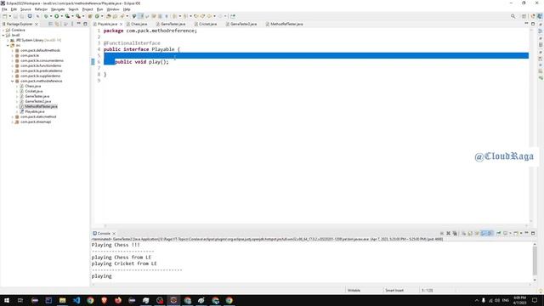Select Cricket.java in Package Explorer
This screenshot has width=544, height=306.
(34, 91)
